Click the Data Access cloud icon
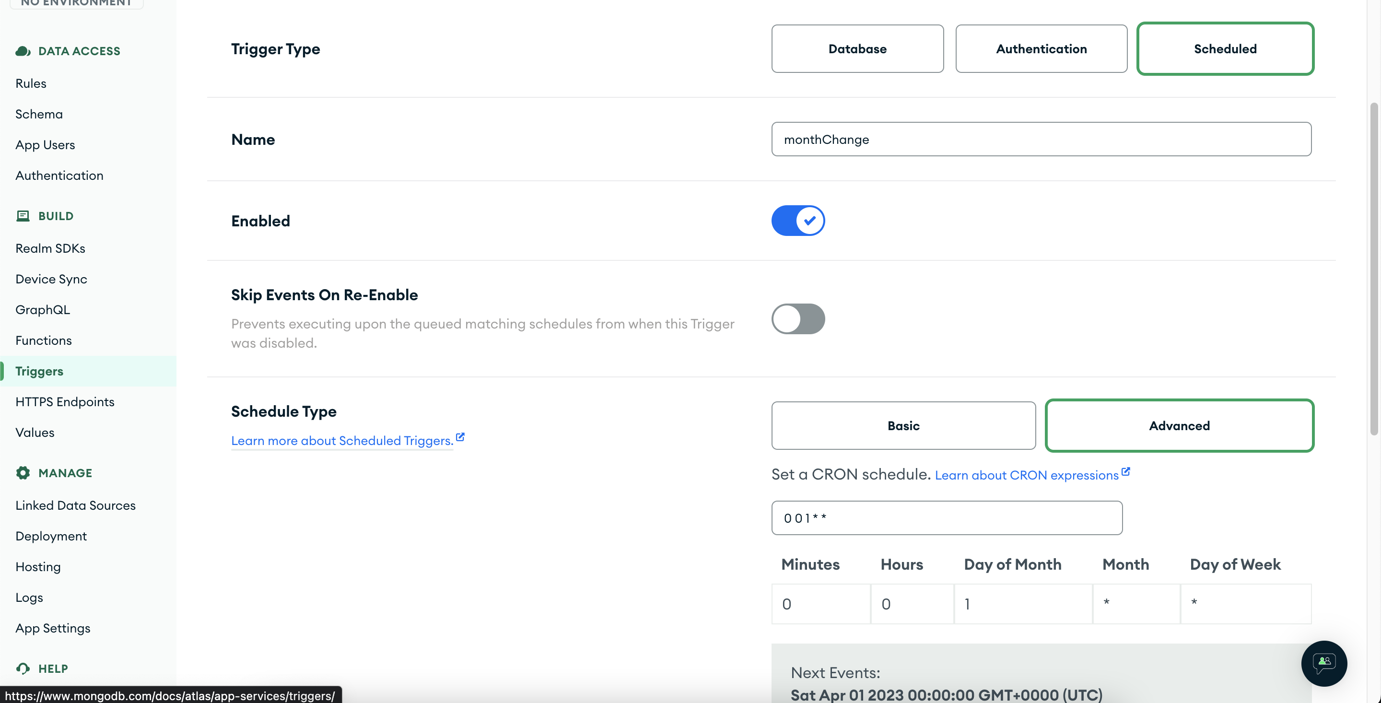This screenshot has height=703, width=1381. [23, 51]
